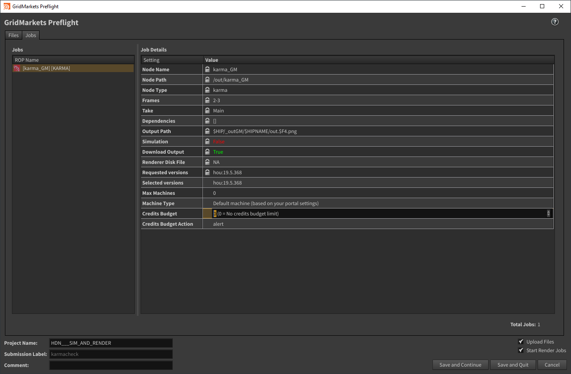Click the Value column header
Image resolution: width=571 pixels, height=374 pixels.
pos(378,60)
